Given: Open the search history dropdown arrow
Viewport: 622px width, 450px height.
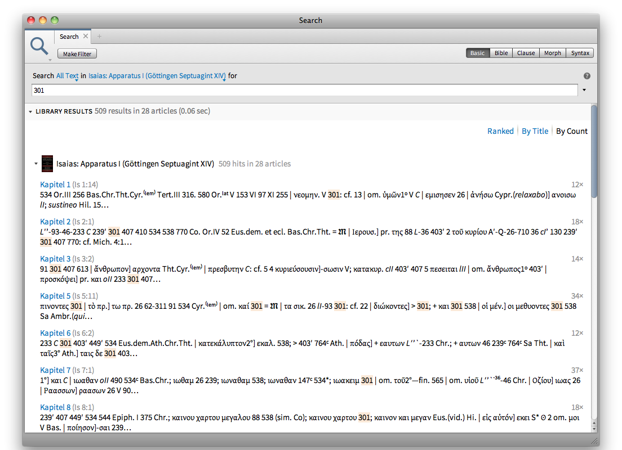Looking at the screenshot, I should tap(584, 90).
